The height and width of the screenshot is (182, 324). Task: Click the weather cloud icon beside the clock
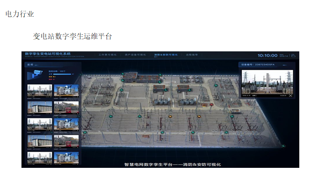click(293, 55)
